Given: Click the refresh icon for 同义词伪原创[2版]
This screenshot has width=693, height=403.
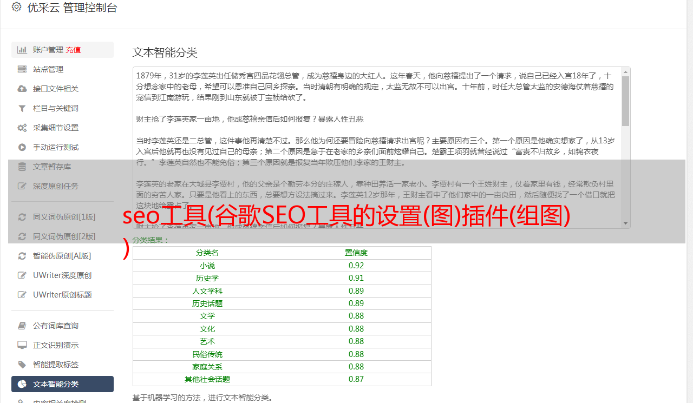Looking at the screenshot, I should pyautogui.click(x=22, y=236).
